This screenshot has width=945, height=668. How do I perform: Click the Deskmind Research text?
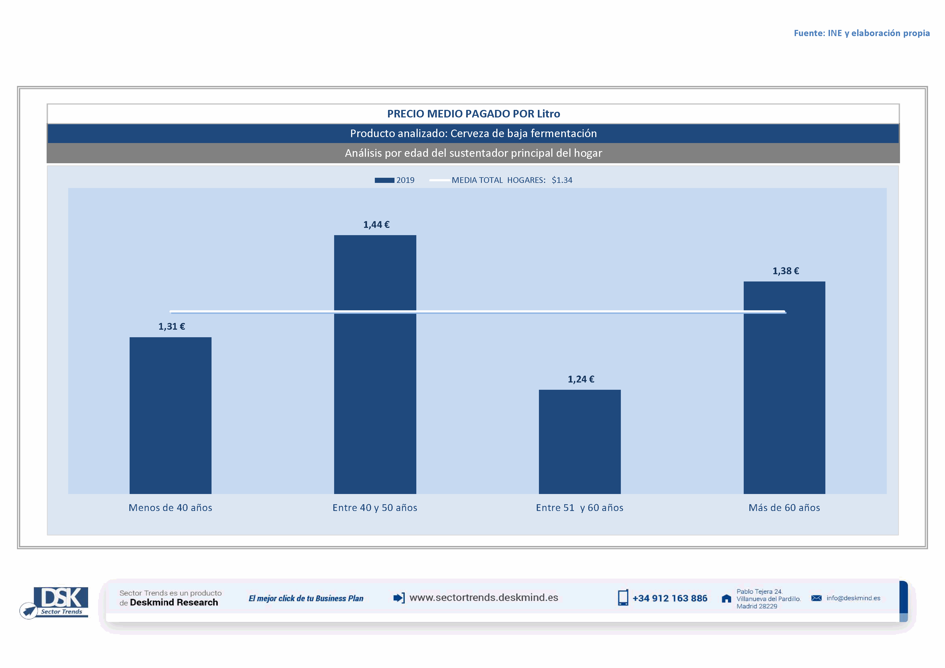(174, 603)
